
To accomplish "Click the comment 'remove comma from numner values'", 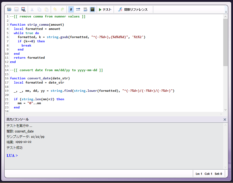I will pos(49,16).
